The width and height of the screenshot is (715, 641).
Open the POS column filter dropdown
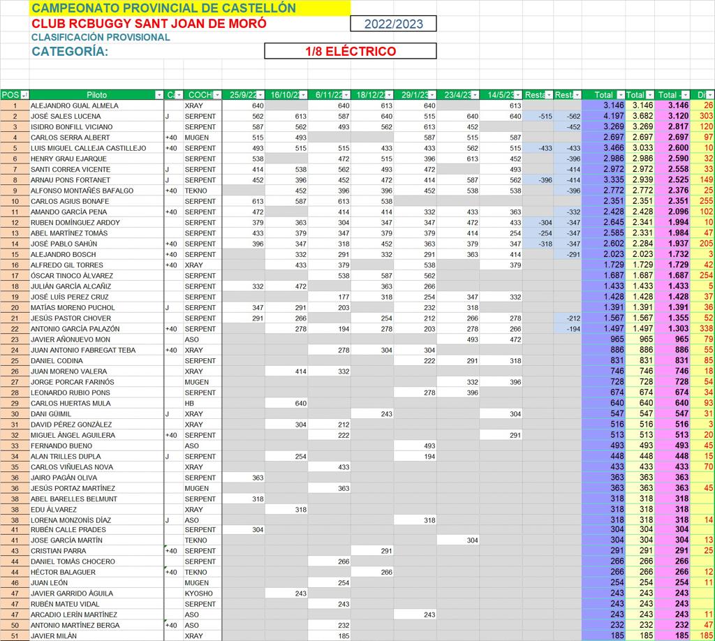point(24,95)
